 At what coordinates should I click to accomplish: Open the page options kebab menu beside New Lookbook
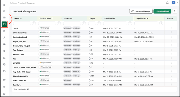pos(175,11)
